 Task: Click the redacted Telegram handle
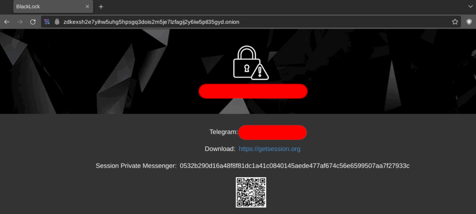272,132
